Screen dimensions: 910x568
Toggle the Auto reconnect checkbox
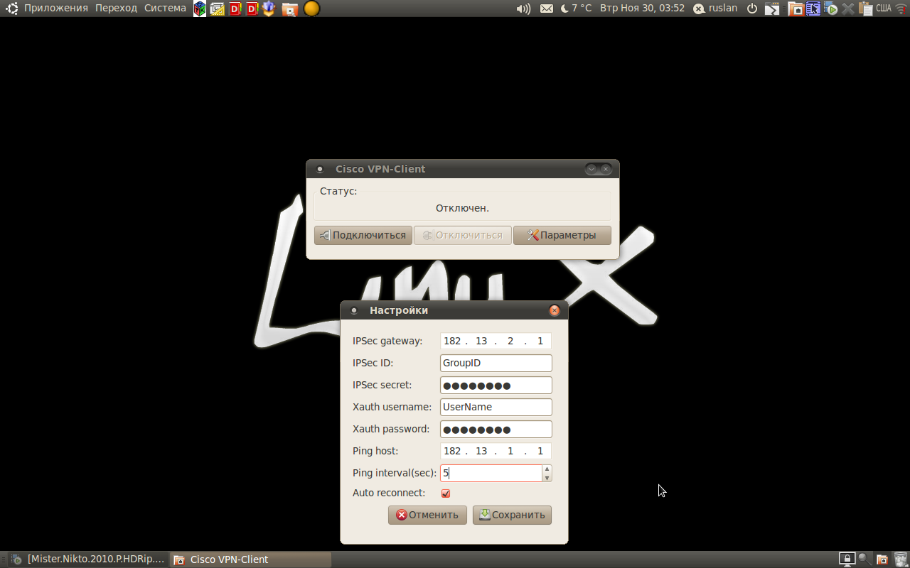tap(446, 493)
